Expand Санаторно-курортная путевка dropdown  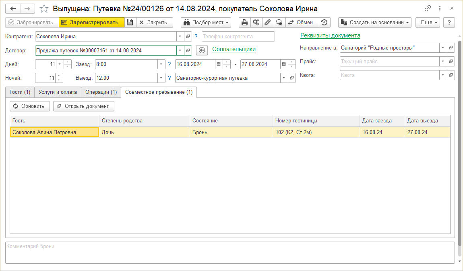(x=284, y=78)
